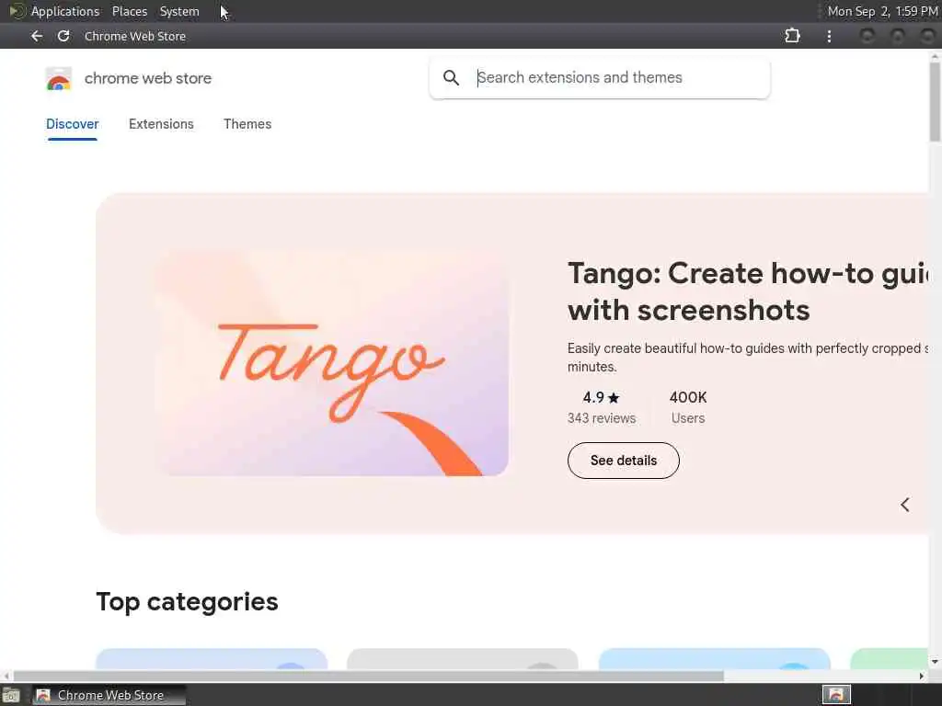
Task: Open the Places menu
Action: pos(129,11)
